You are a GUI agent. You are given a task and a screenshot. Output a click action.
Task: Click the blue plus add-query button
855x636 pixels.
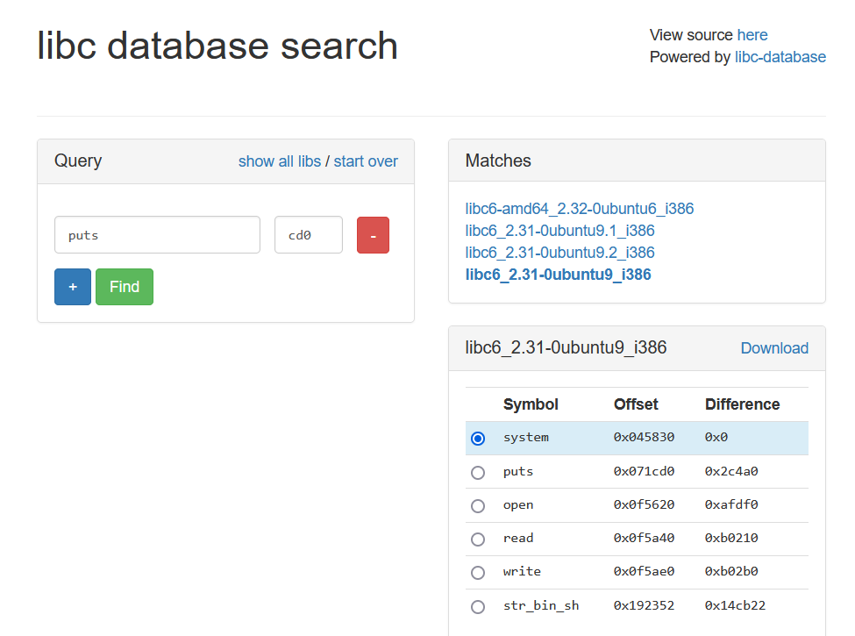coord(73,287)
